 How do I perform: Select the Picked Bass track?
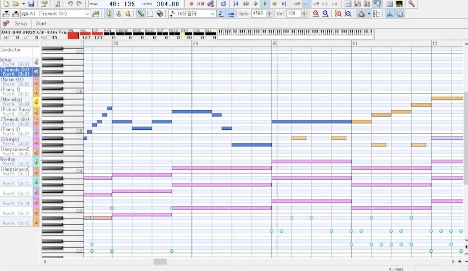point(16,112)
